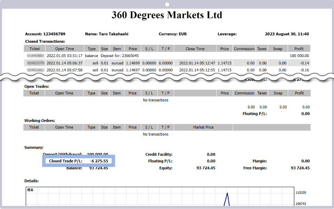Viewport: 334px width, 209px height.
Task: Click the profit value '-0.16'
Action: pos(305,70)
